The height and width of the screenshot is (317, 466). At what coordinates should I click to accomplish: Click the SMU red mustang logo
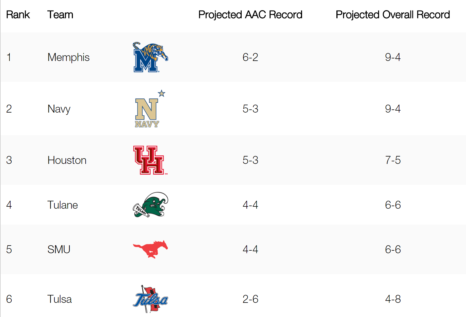[150, 249]
